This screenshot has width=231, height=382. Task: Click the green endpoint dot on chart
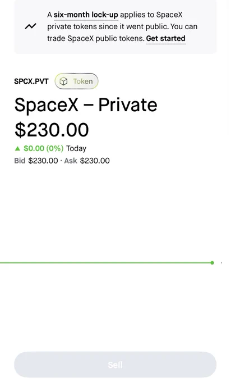[x=212, y=263]
